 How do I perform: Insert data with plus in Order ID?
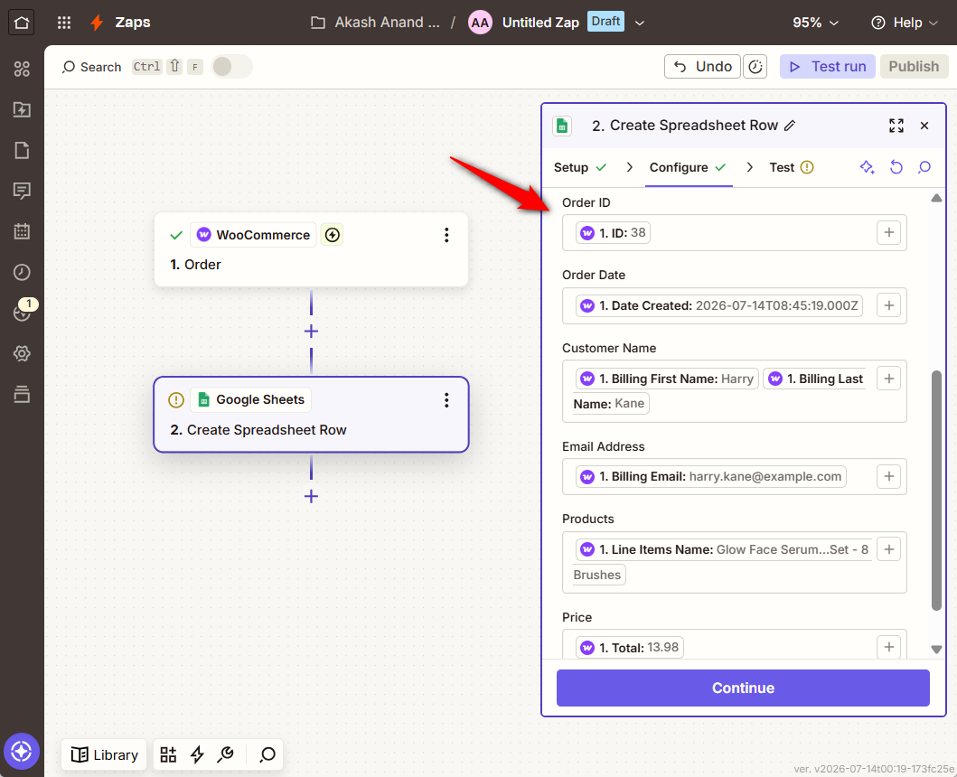(x=888, y=232)
